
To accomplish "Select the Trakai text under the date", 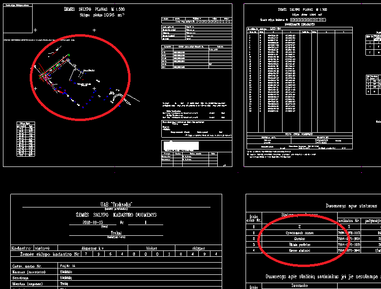I will point(116,233).
